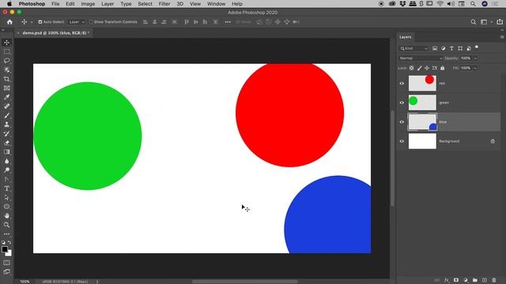Click the foreground color swatch
Screen dimensions: 506x284
(x=5, y=249)
